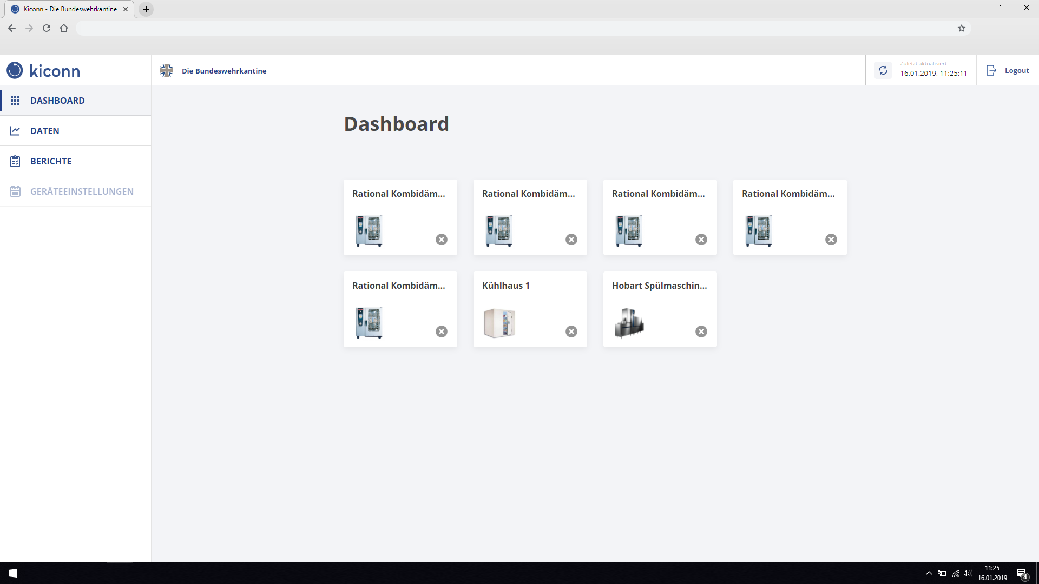Click the device settings icon beside GERÄTEEINSTELLUNGEN

(x=15, y=191)
